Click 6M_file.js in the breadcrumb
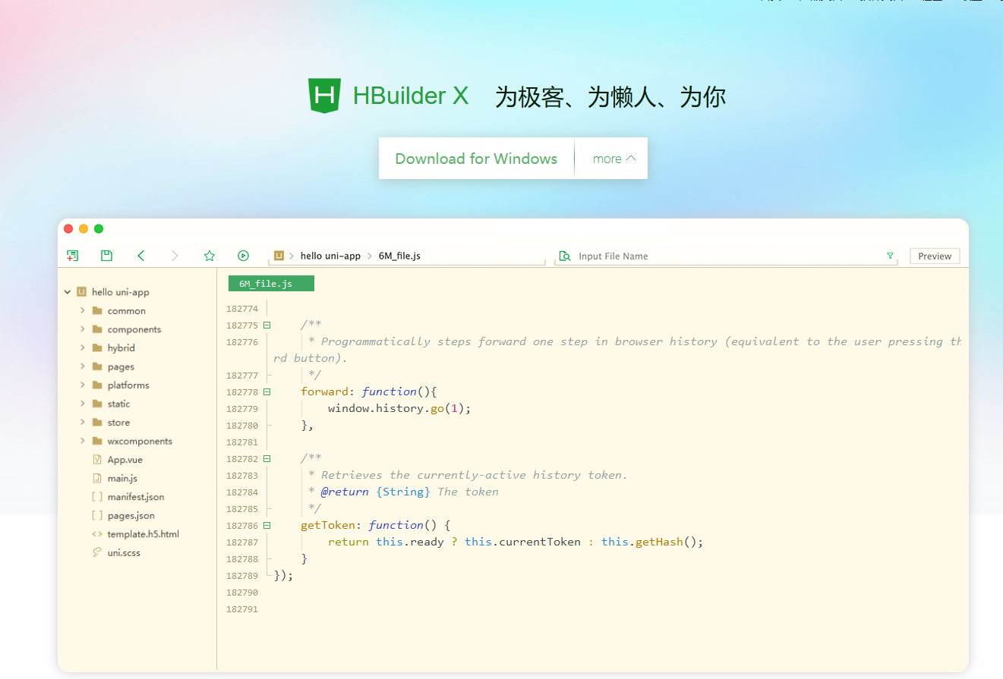 click(399, 256)
